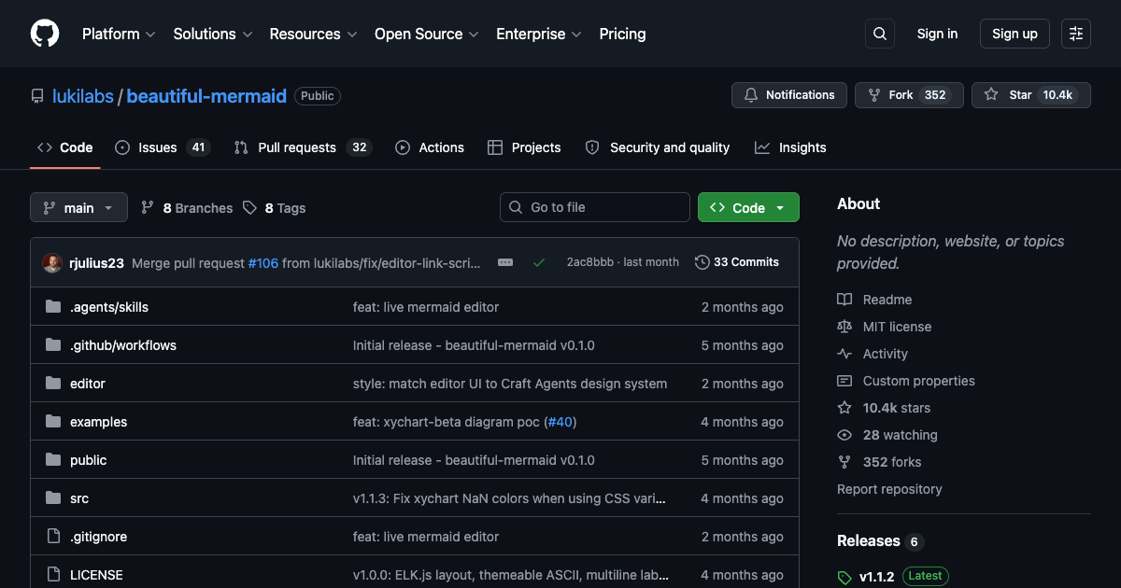Viewport: 1121px width, 588px height.
Task: Click the src folder icon
Action: pyautogui.click(x=53, y=498)
